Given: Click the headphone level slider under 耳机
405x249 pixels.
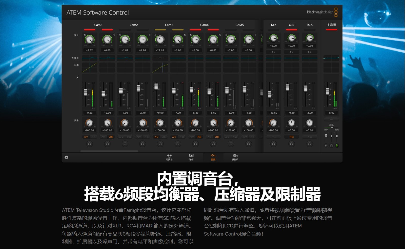Looking at the screenshot, I should pyautogui.click(x=332, y=128).
